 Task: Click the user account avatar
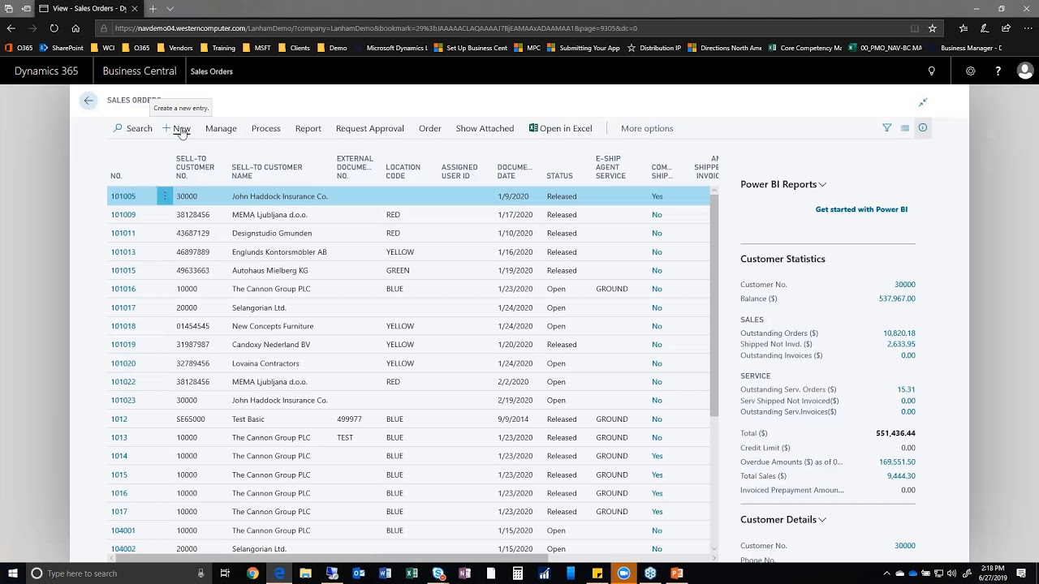(1024, 71)
